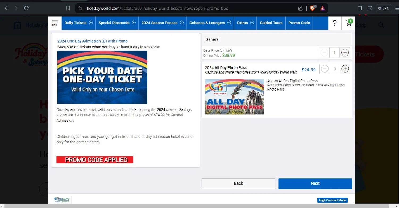Click the search magnifier on the Holiday World page
Viewport: 399px width, 208px height.
381,25
